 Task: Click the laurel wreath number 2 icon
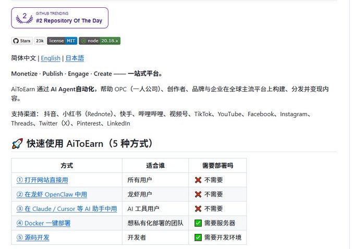(x=25, y=18)
